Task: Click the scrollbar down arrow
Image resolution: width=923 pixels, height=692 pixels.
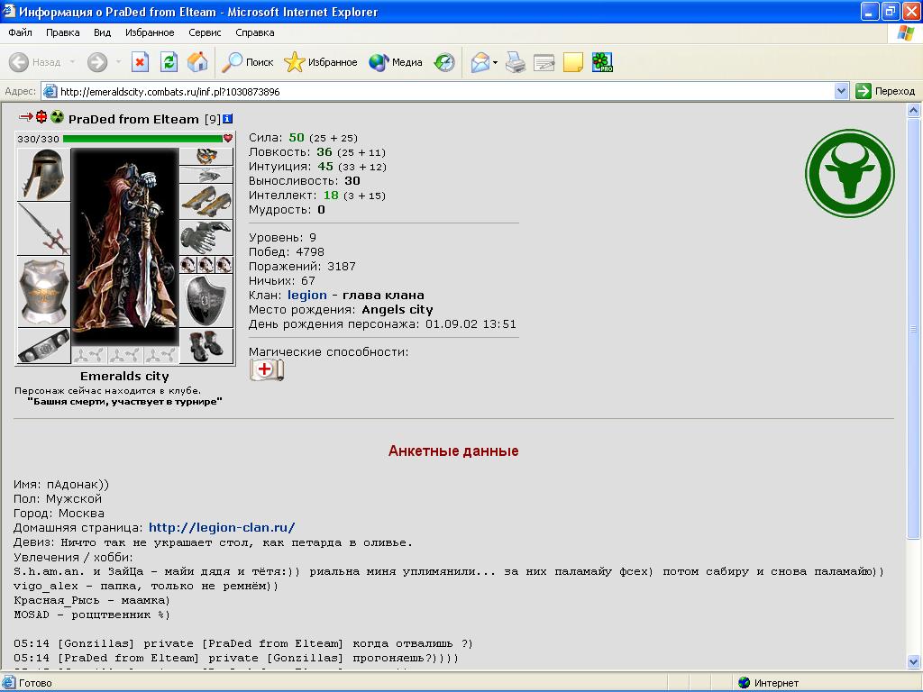Action: tap(914, 661)
